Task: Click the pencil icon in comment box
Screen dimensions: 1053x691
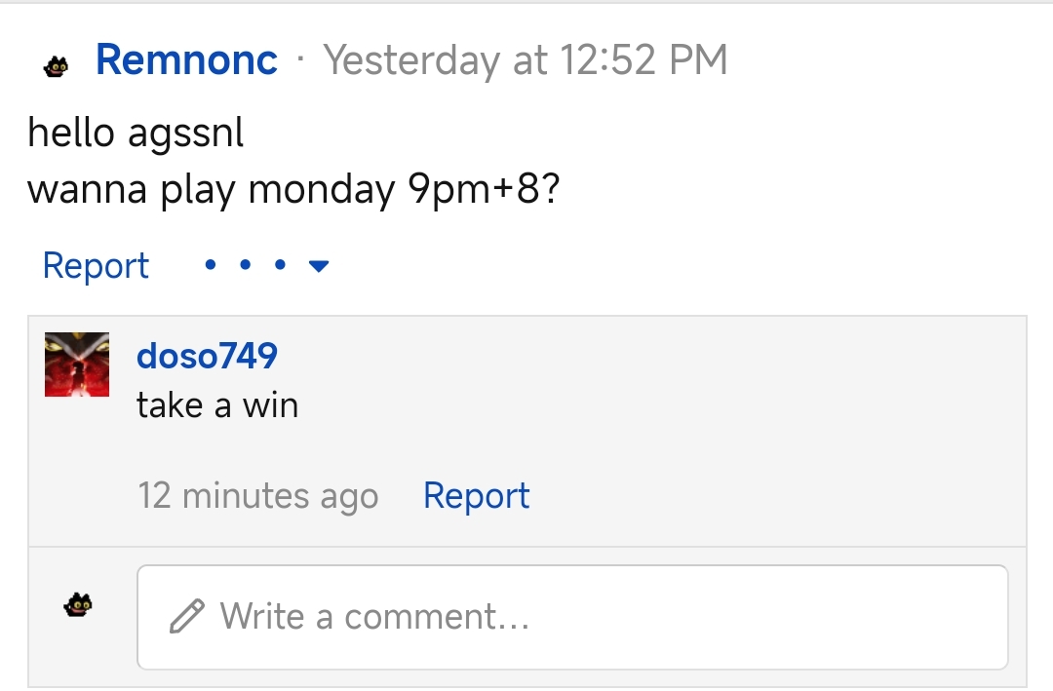Action: 186,616
